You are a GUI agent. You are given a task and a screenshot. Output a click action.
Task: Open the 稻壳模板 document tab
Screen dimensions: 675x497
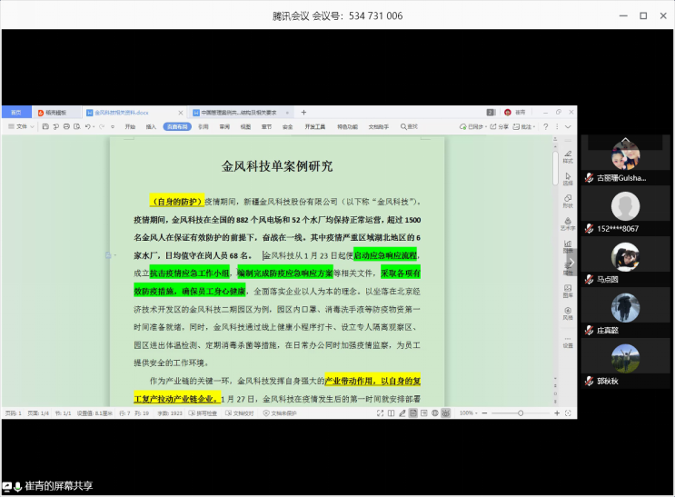click(56, 113)
